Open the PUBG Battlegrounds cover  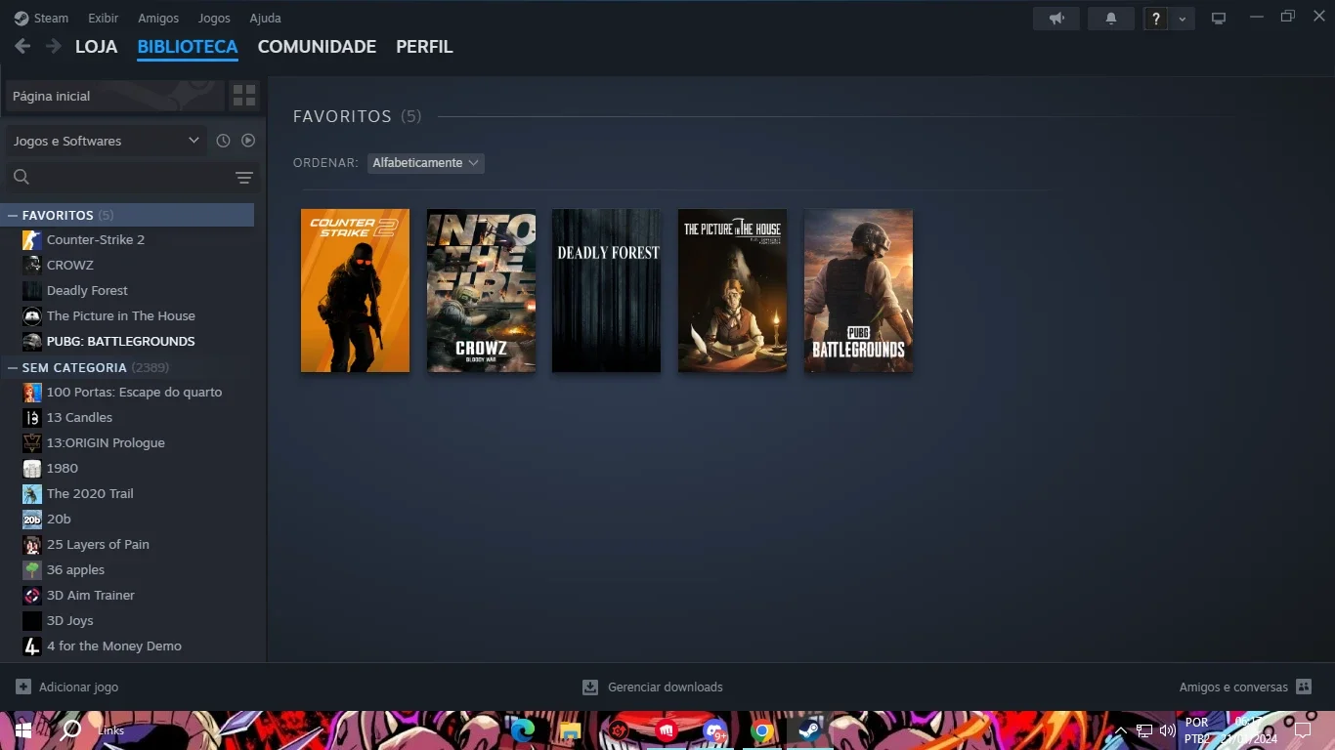(858, 290)
